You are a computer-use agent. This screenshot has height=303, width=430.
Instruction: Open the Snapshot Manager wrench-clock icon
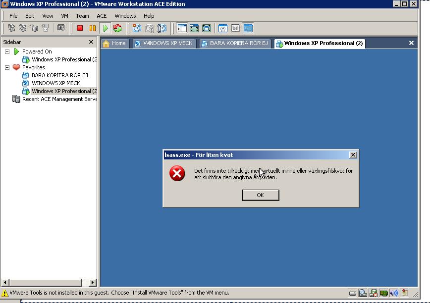(x=162, y=28)
